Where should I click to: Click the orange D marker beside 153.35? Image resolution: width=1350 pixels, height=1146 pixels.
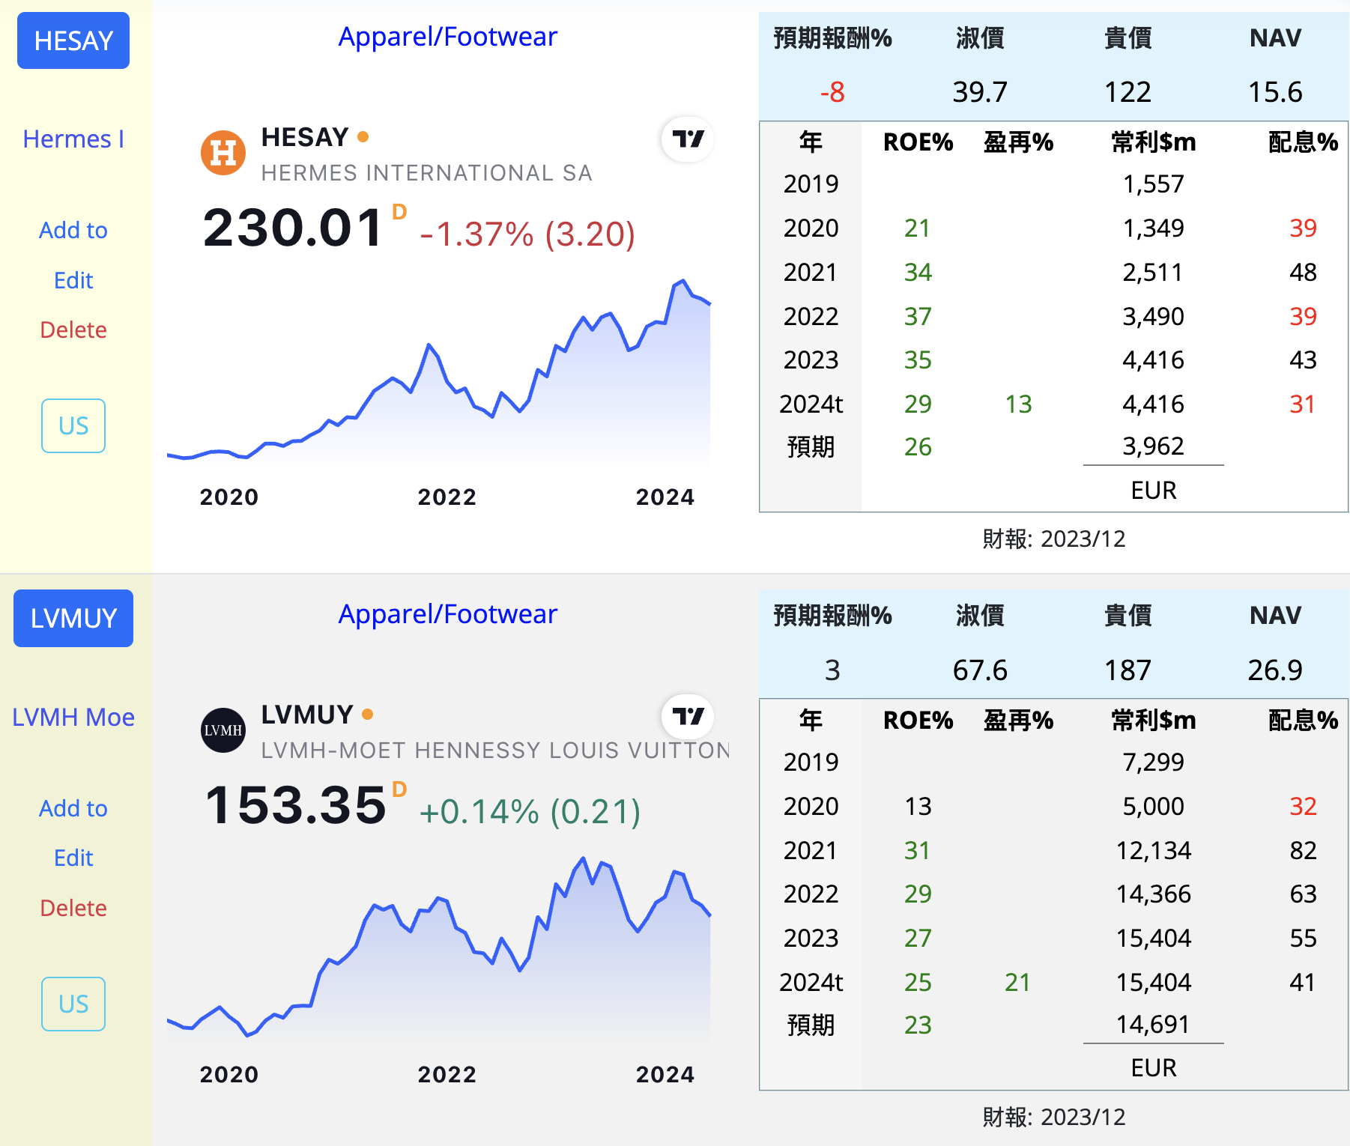(x=399, y=789)
